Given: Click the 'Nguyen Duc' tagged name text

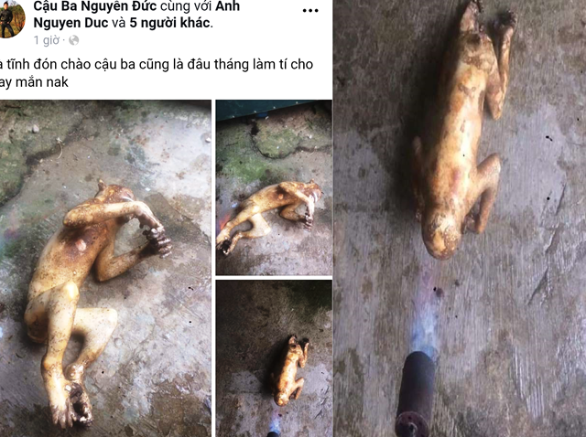Looking at the screenshot, I should point(73,23).
